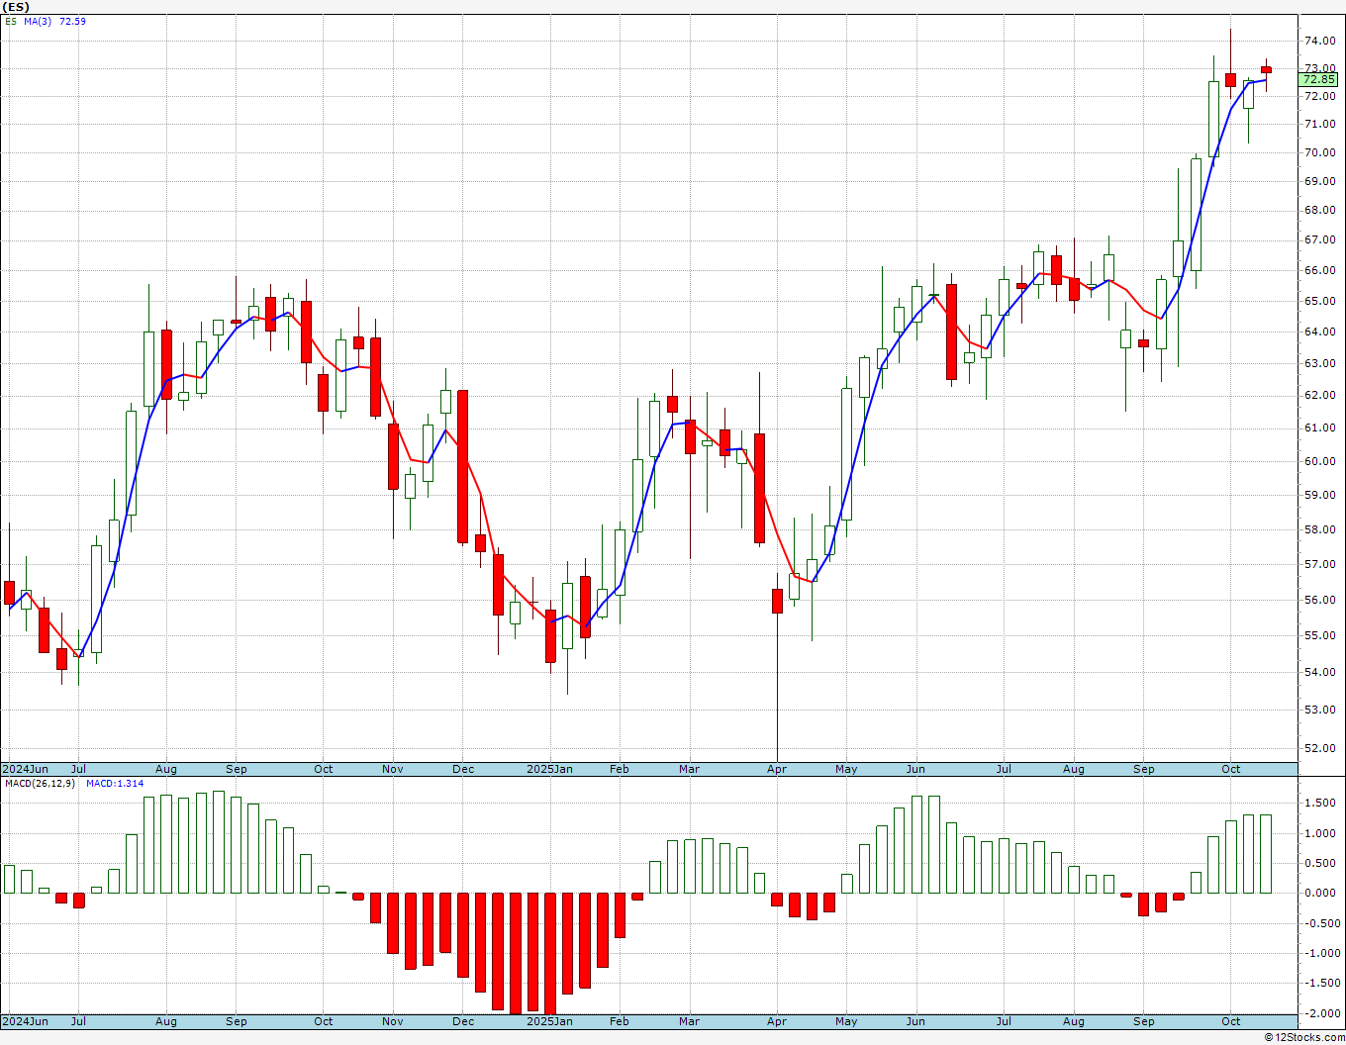Select 2025Jan on the price chart date axis
The image size is (1346, 1045).
549,769
